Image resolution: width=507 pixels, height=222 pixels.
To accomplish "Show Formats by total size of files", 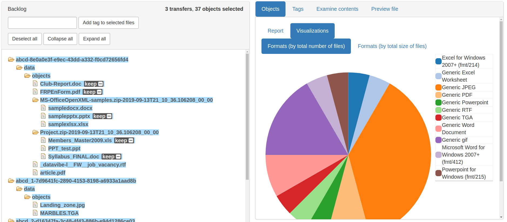I will tap(392, 46).
